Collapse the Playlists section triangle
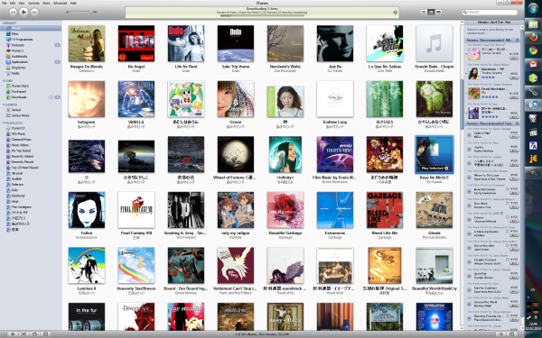This screenshot has width=542, height=338. pyautogui.click(x=4, y=123)
